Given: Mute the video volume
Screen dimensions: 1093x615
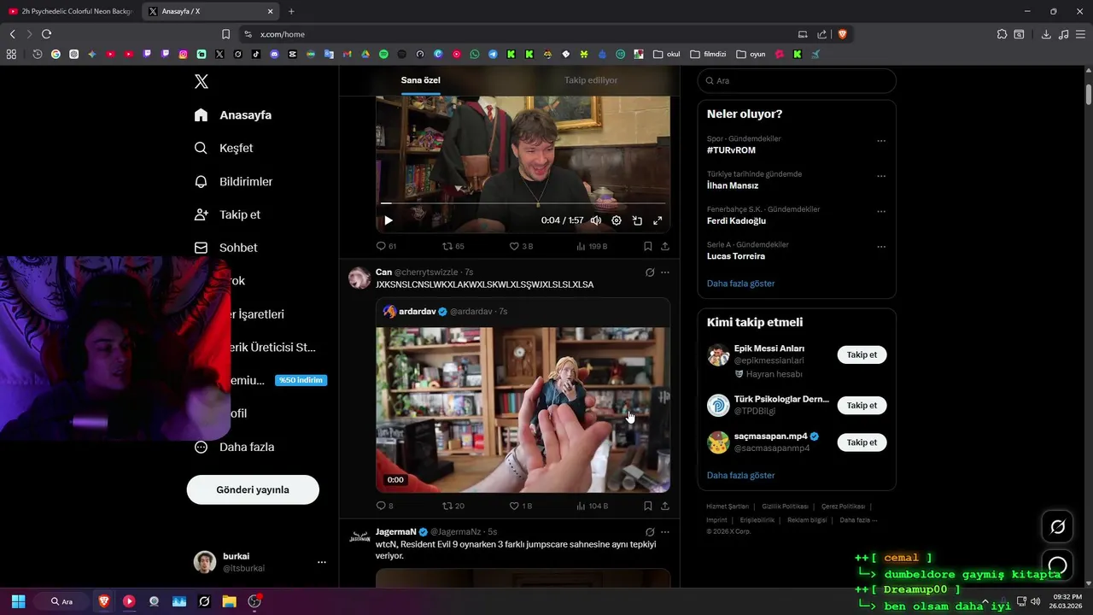Looking at the screenshot, I should [596, 220].
